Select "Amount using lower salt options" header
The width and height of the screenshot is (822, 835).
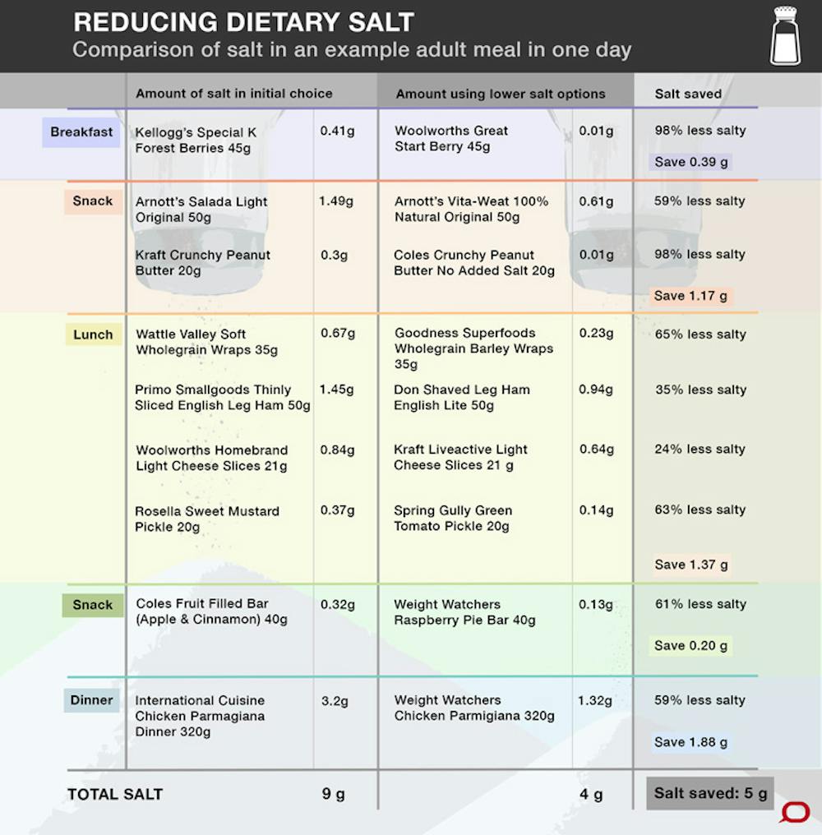(501, 94)
